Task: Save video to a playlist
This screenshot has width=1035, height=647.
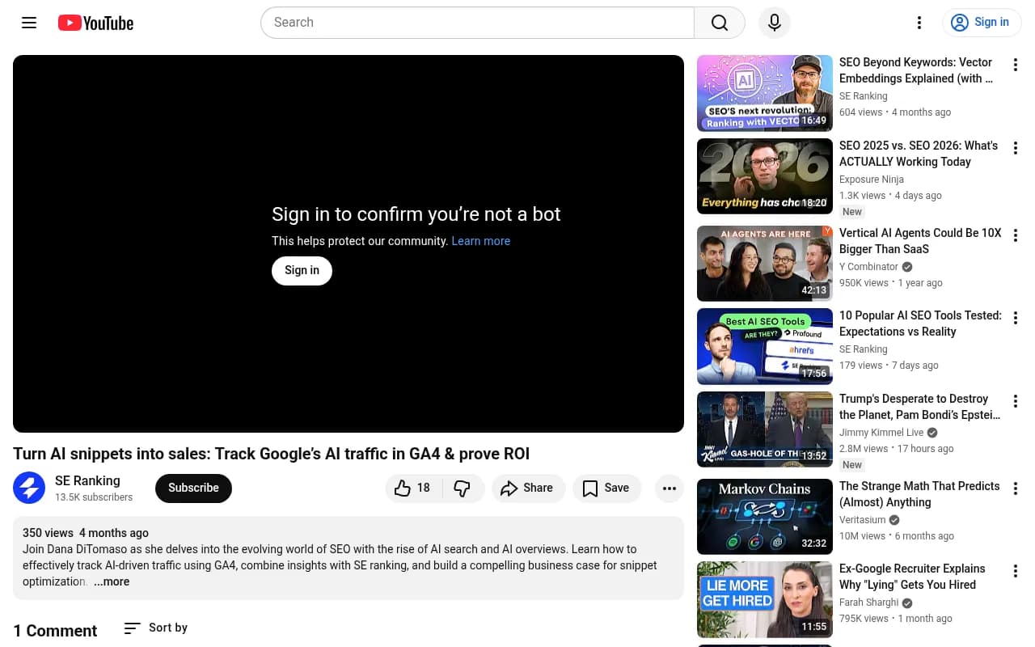Action: (x=606, y=488)
